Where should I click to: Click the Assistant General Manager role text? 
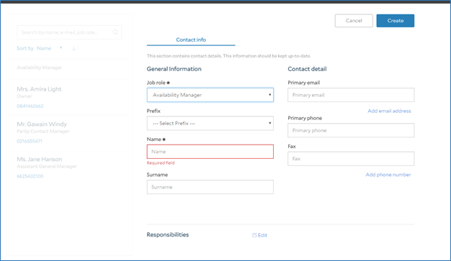tap(47, 167)
